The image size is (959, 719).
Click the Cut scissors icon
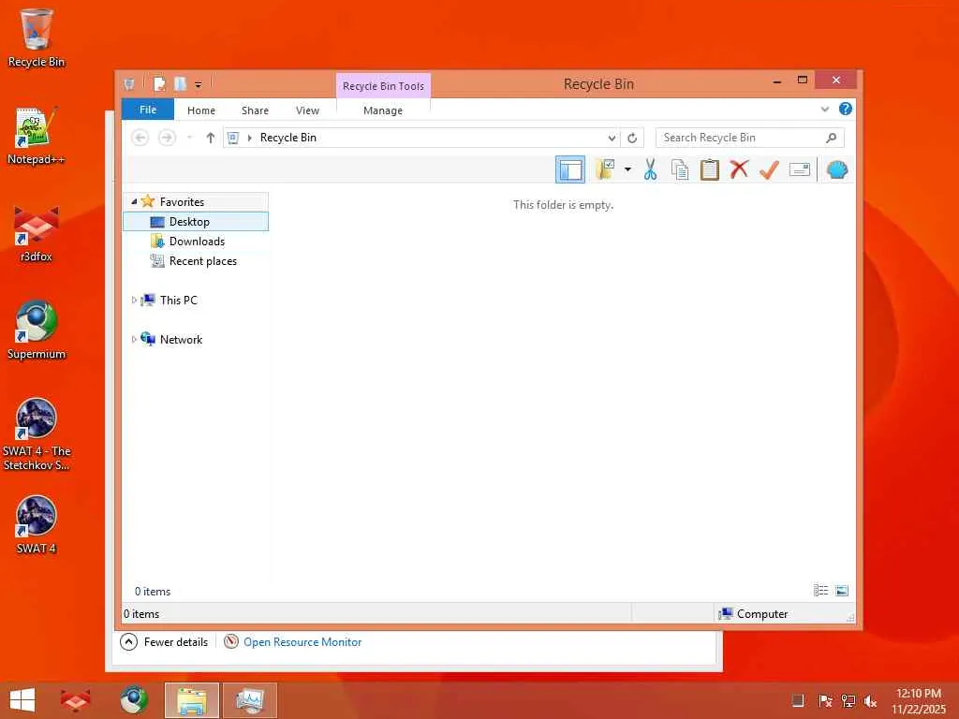tap(650, 169)
